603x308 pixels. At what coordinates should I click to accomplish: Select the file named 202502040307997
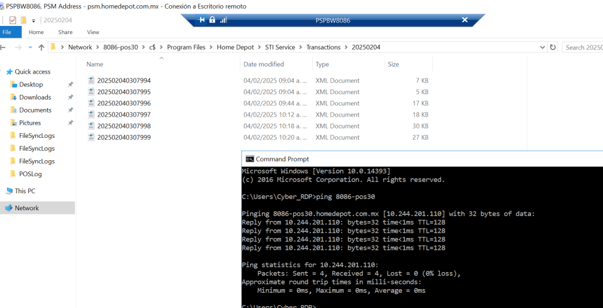tap(124, 115)
